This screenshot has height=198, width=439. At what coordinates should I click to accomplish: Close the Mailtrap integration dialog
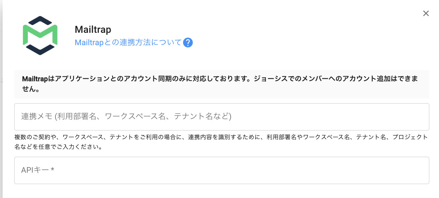pos(426,13)
